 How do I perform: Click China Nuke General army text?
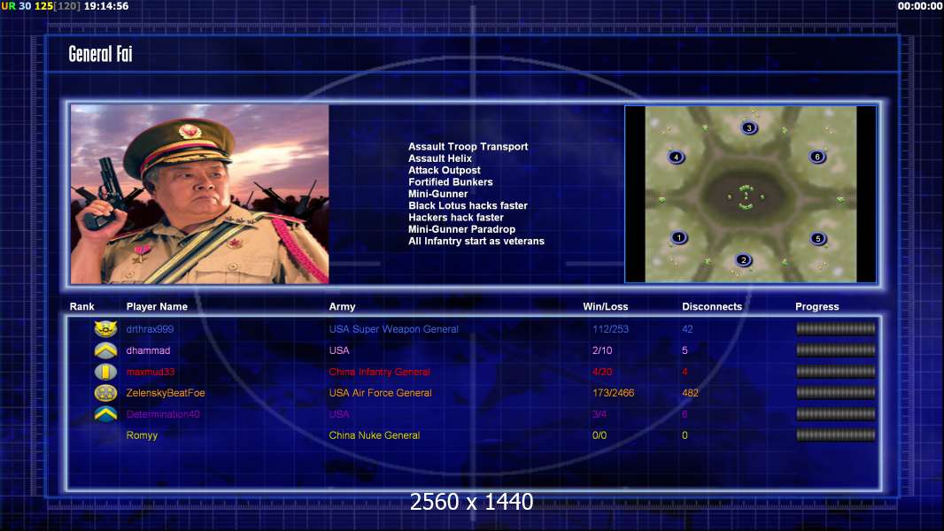[x=375, y=435]
